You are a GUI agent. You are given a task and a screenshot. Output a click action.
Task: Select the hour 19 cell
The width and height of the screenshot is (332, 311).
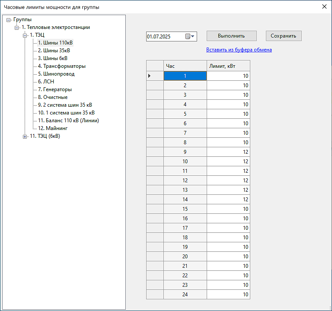click(x=185, y=247)
